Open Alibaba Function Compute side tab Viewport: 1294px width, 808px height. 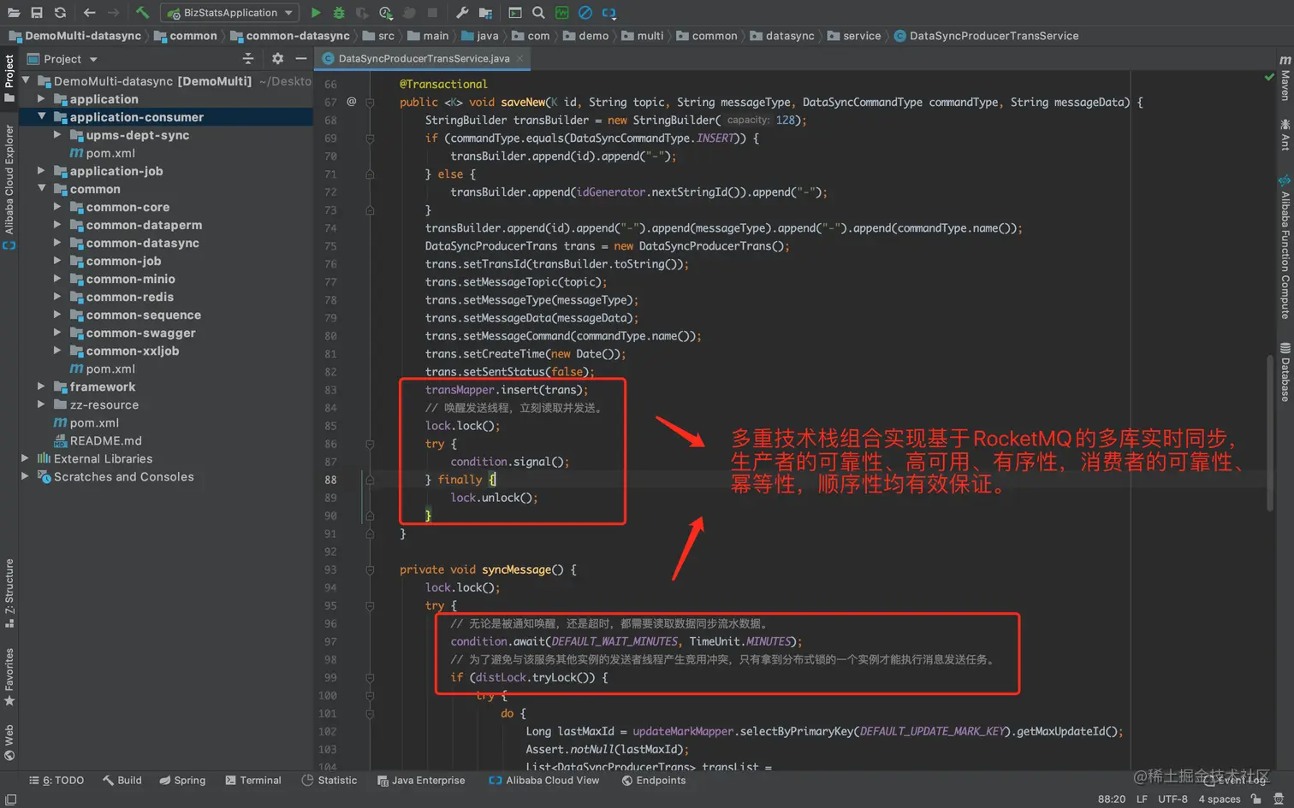[x=1285, y=247]
